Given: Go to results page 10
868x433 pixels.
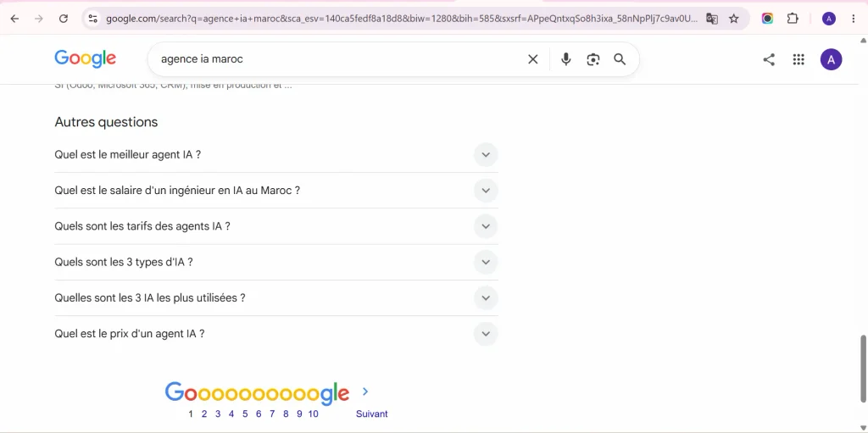Looking at the screenshot, I should [x=314, y=414].
